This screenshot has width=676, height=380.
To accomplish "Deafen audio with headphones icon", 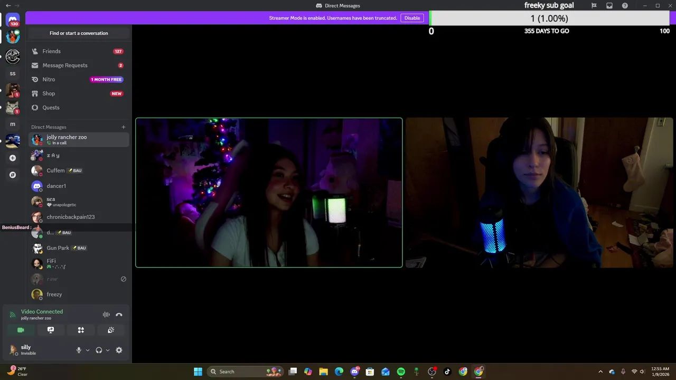I will pyautogui.click(x=99, y=350).
